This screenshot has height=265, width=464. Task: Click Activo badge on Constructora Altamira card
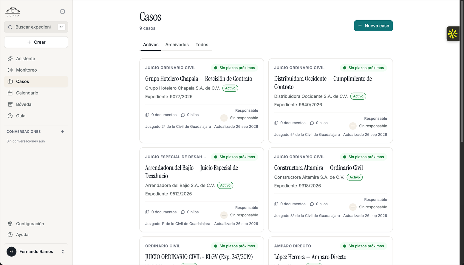[355, 177]
